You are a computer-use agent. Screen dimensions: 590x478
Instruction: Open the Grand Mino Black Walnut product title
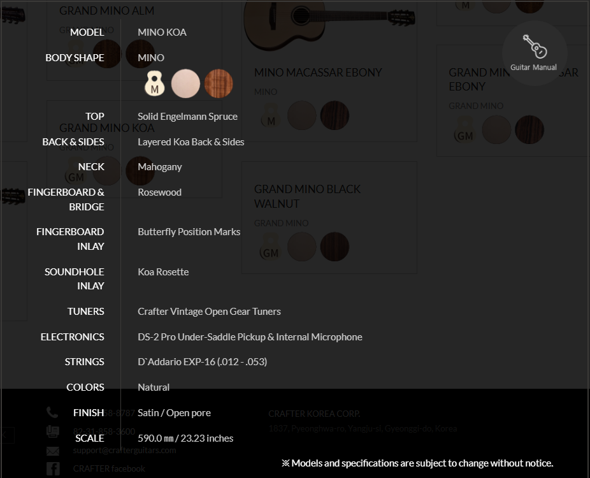coord(307,196)
